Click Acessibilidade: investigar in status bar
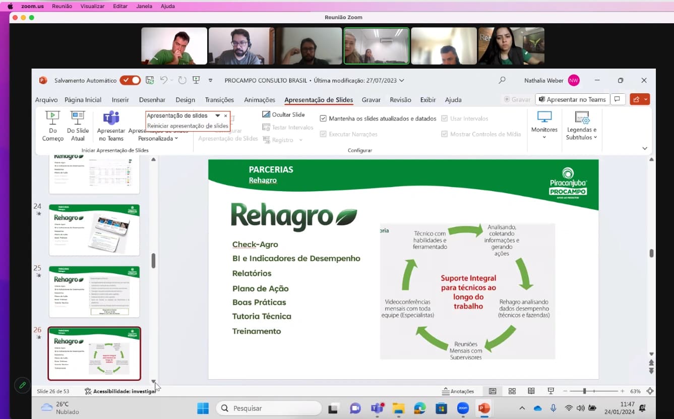 (x=120, y=391)
